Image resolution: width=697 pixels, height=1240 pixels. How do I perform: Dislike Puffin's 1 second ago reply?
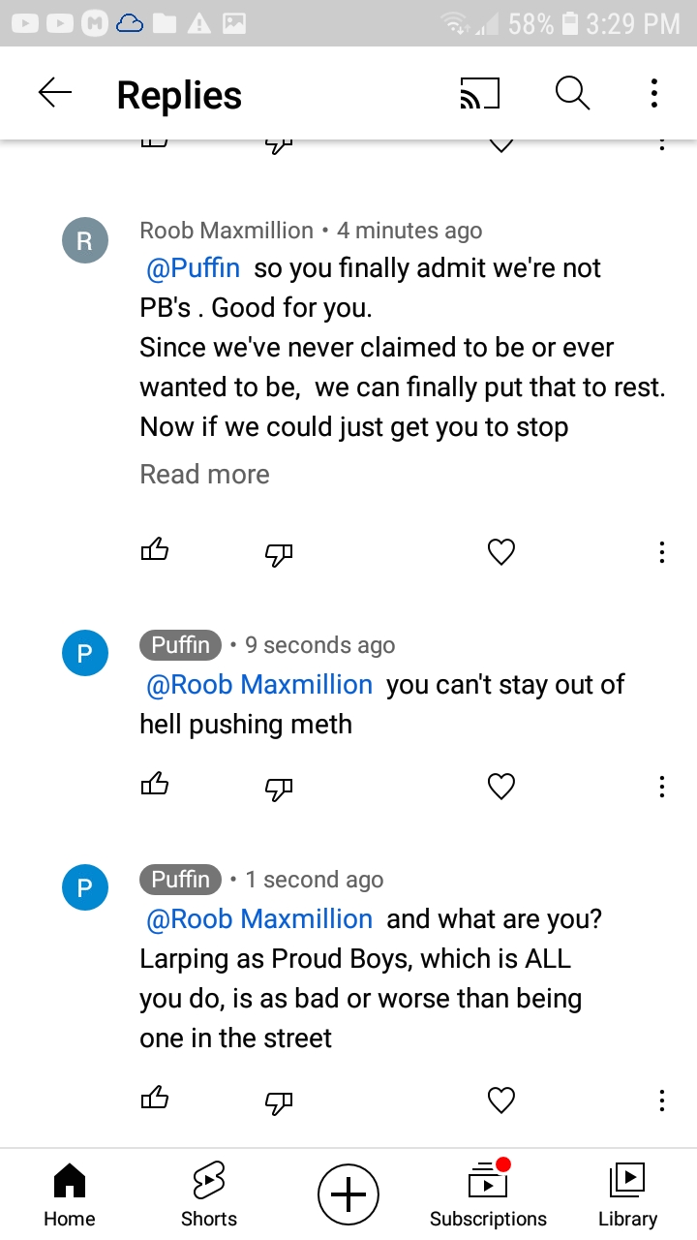(x=279, y=1101)
